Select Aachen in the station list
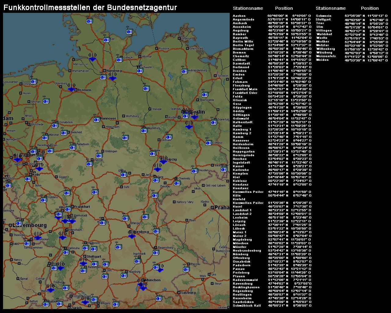Image resolution: width=391 pixels, height=313 pixels. (x=239, y=16)
